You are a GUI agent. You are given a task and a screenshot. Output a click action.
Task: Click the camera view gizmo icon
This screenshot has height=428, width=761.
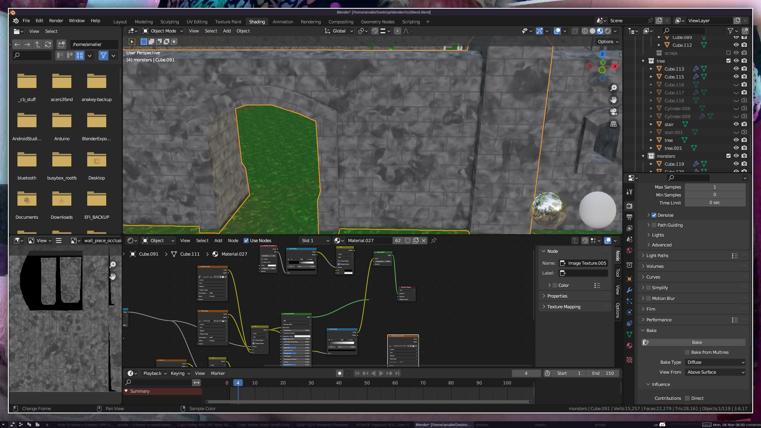pos(614,112)
